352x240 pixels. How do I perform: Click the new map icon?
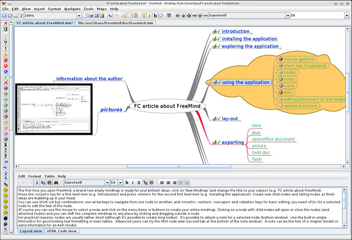pyautogui.click(x=85, y=16)
